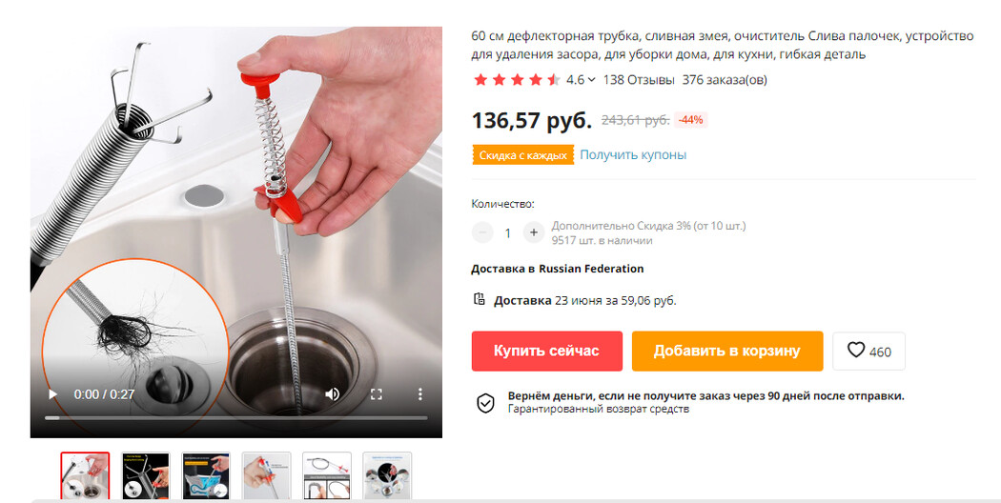Add the item to wishlist using the heart
Viewport: 1001px width, 503px height.
click(868, 352)
